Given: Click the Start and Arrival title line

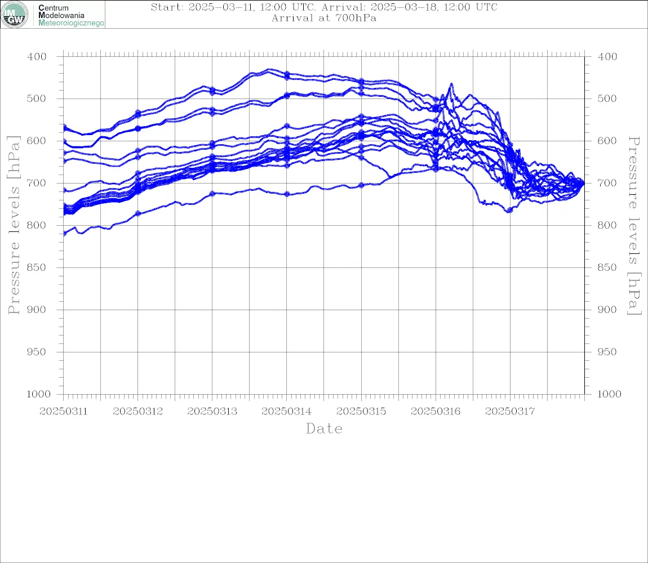Looking at the screenshot, I should 324,7.
